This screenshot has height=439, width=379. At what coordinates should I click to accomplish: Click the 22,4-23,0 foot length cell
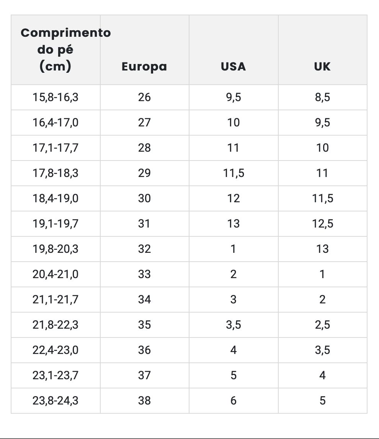pyautogui.click(x=56, y=350)
